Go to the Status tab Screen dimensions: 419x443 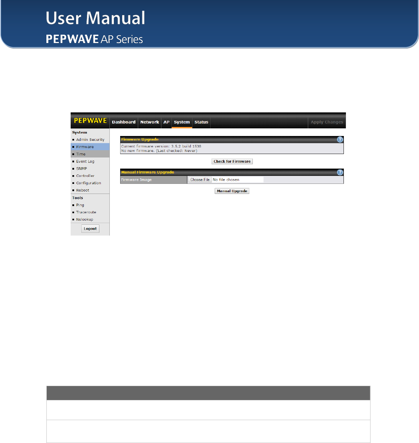coord(201,122)
